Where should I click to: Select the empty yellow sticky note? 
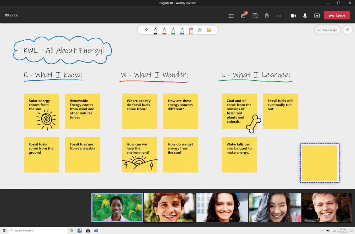(x=319, y=163)
